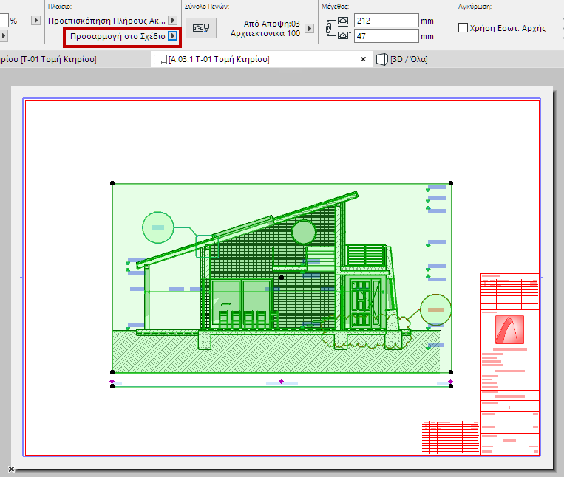564x477 pixels.
Task: Click the Archicad logo in the title block
Action: click(509, 329)
